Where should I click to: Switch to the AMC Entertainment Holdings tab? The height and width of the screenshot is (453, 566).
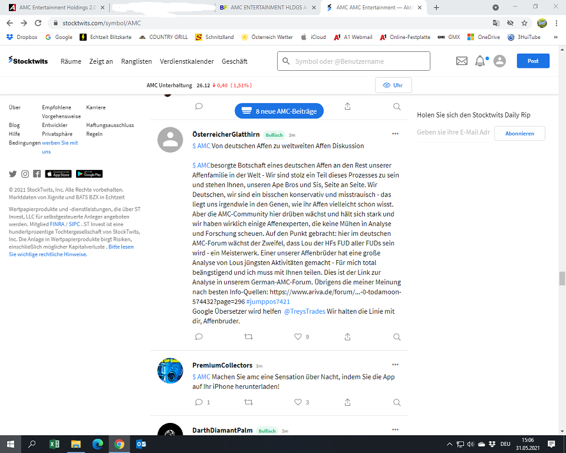pos(58,8)
